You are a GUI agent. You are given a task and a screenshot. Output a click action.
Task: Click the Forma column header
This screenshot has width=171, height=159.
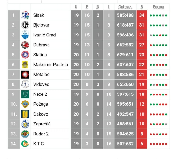tap(158, 7)
